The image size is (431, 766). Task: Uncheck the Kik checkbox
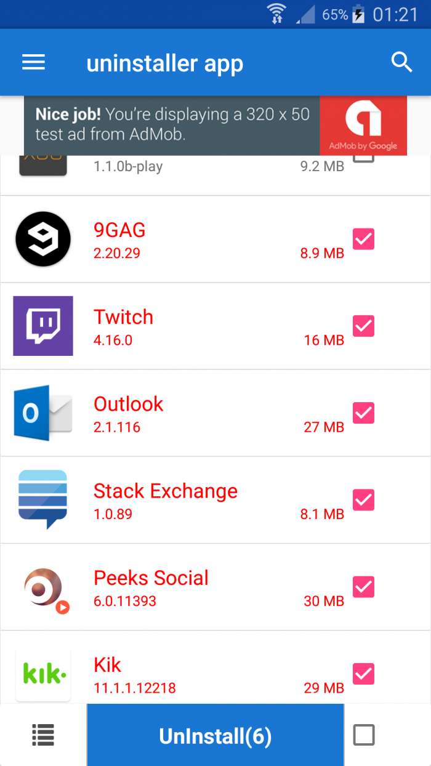pyautogui.click(x=363, y=674)
